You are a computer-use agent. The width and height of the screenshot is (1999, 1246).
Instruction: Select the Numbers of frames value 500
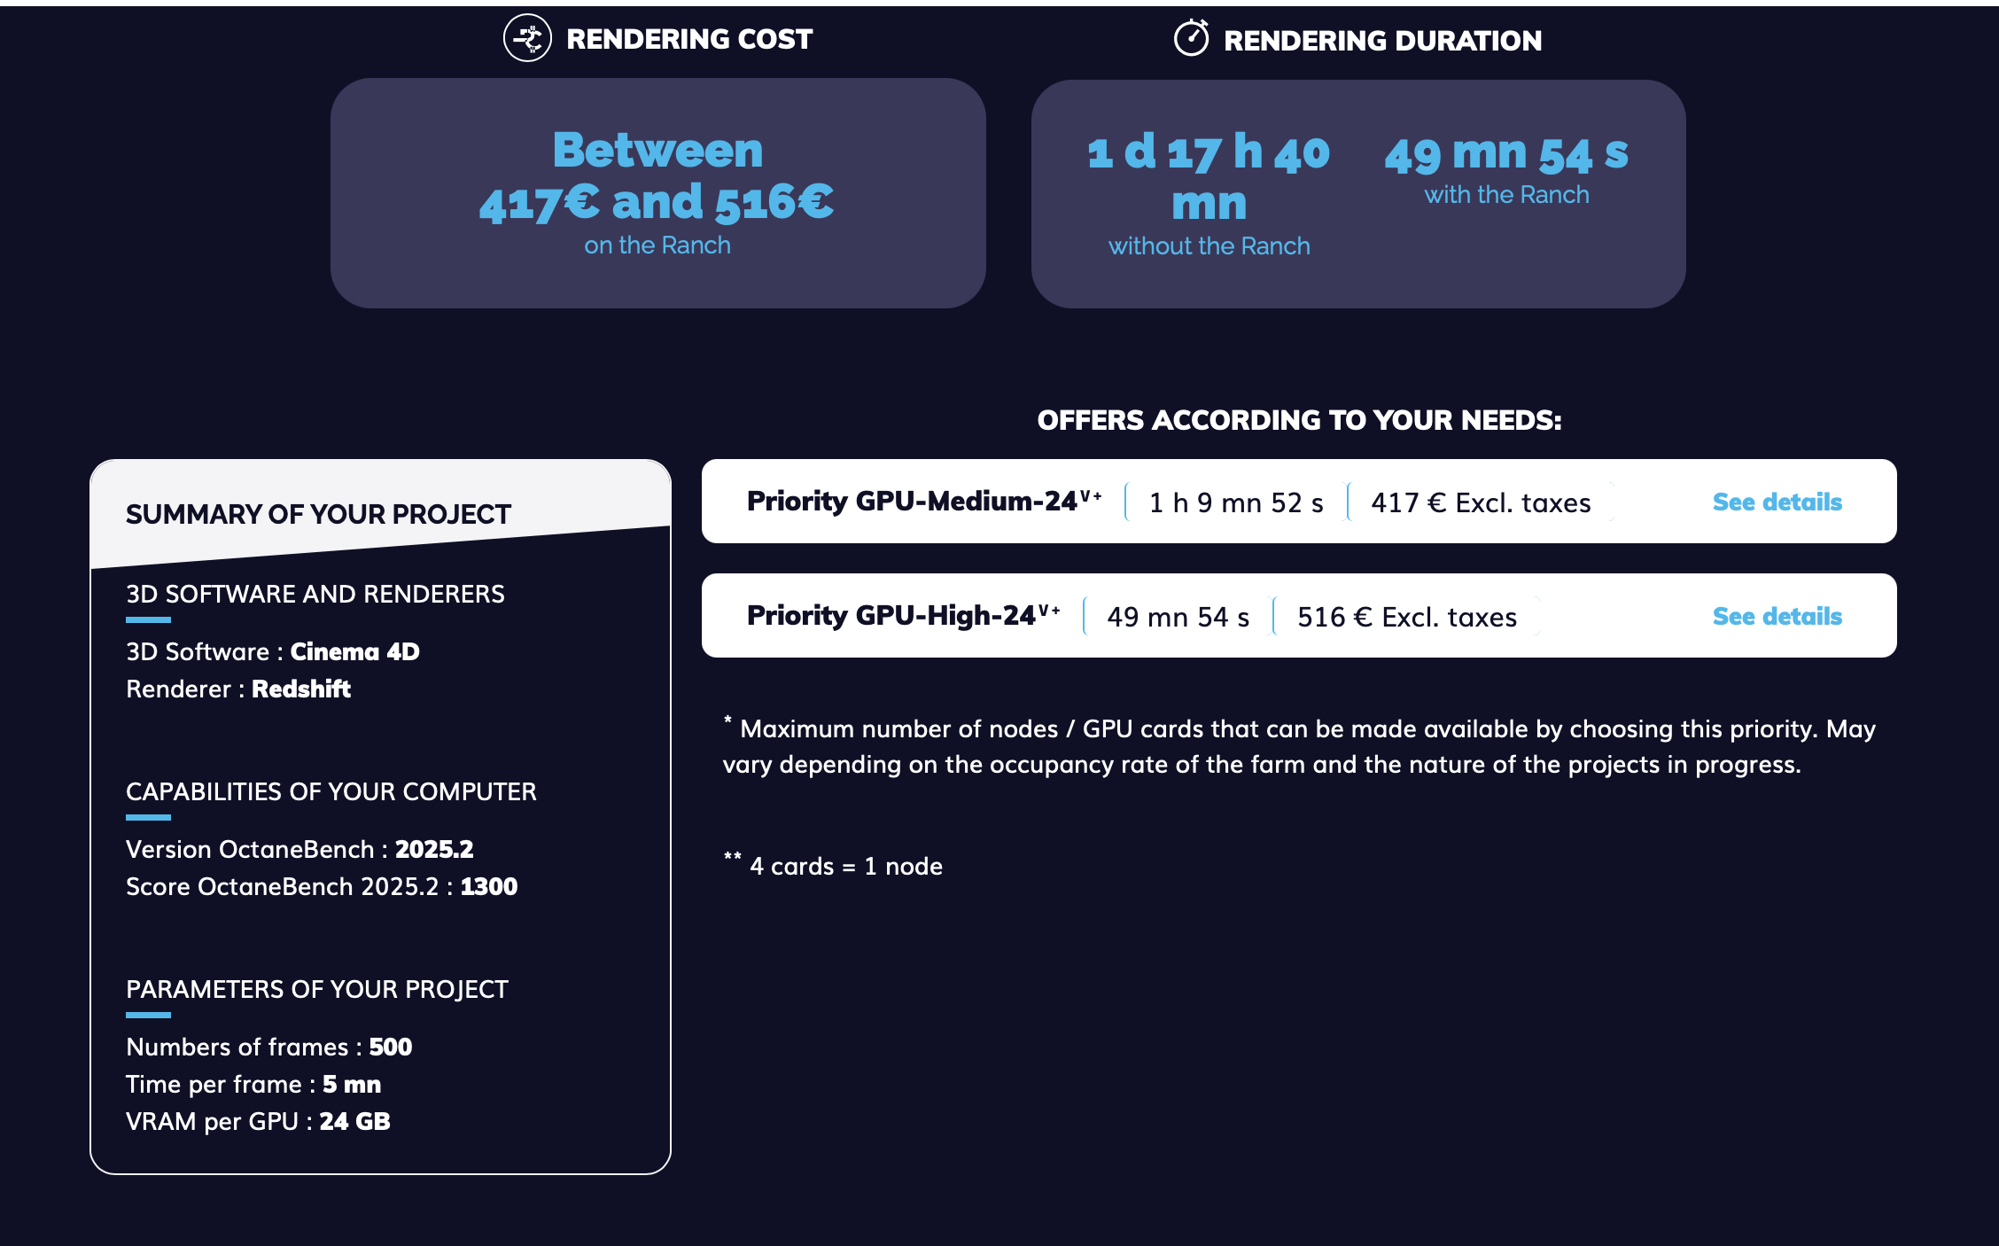pos(390,1047)
